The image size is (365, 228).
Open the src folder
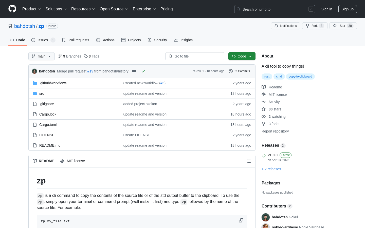click(x=42, y=93)
